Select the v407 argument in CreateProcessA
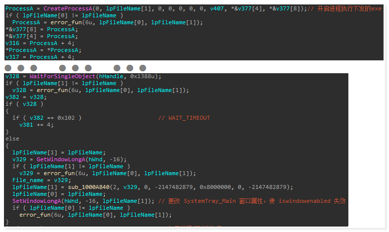Viewport: 389px width, 232px height. tap(217, 9)
